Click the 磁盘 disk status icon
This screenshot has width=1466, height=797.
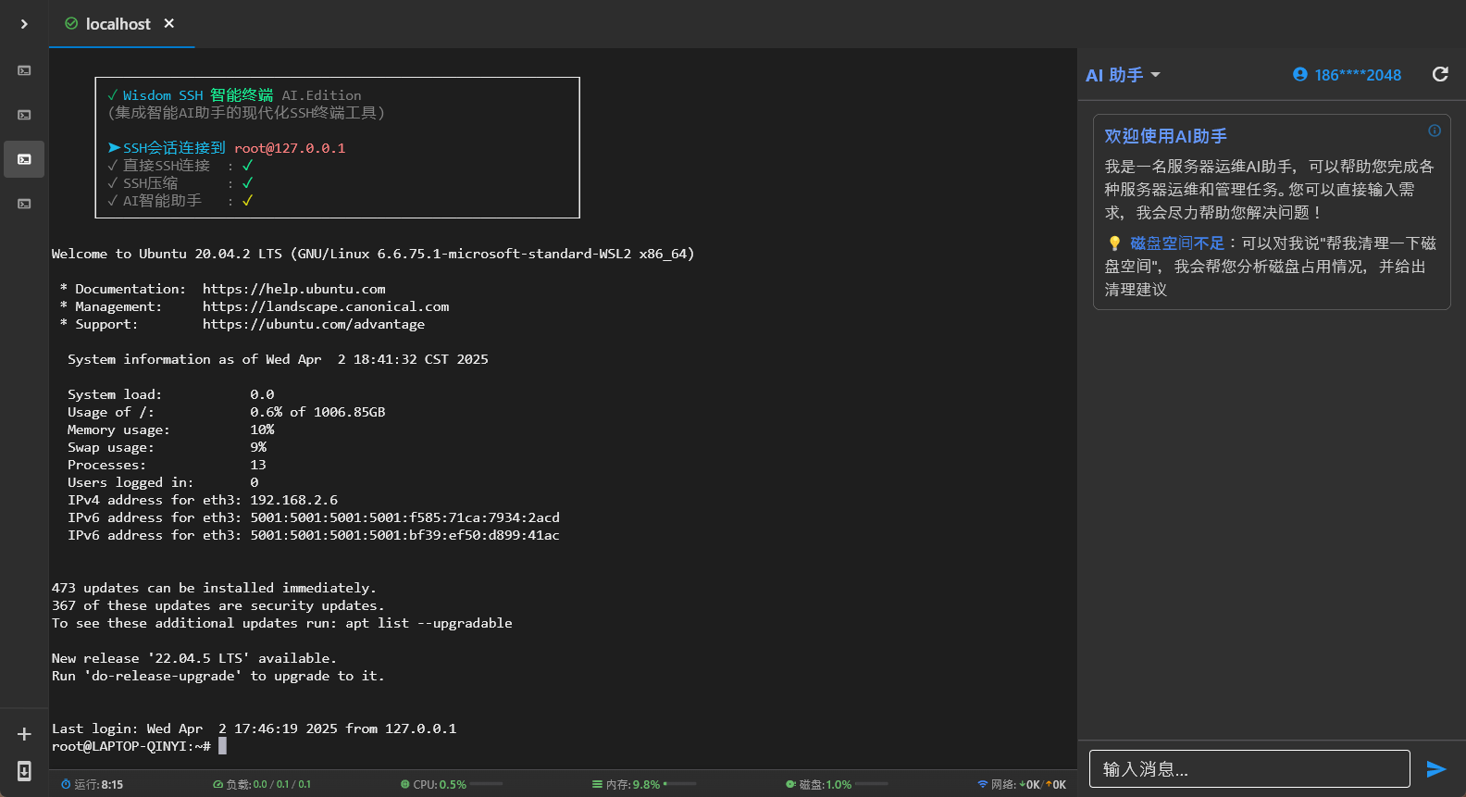tap(790, 784)
